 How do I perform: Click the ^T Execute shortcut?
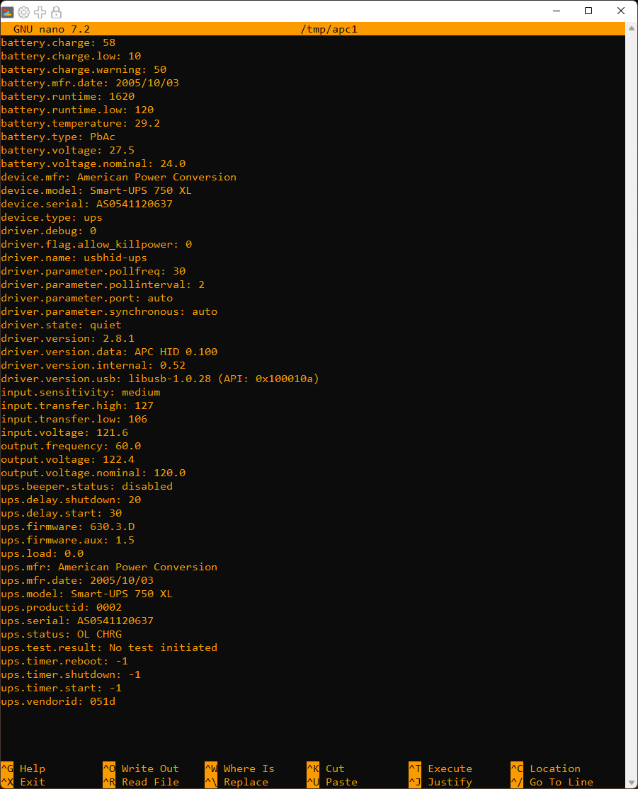pos(440,768)
